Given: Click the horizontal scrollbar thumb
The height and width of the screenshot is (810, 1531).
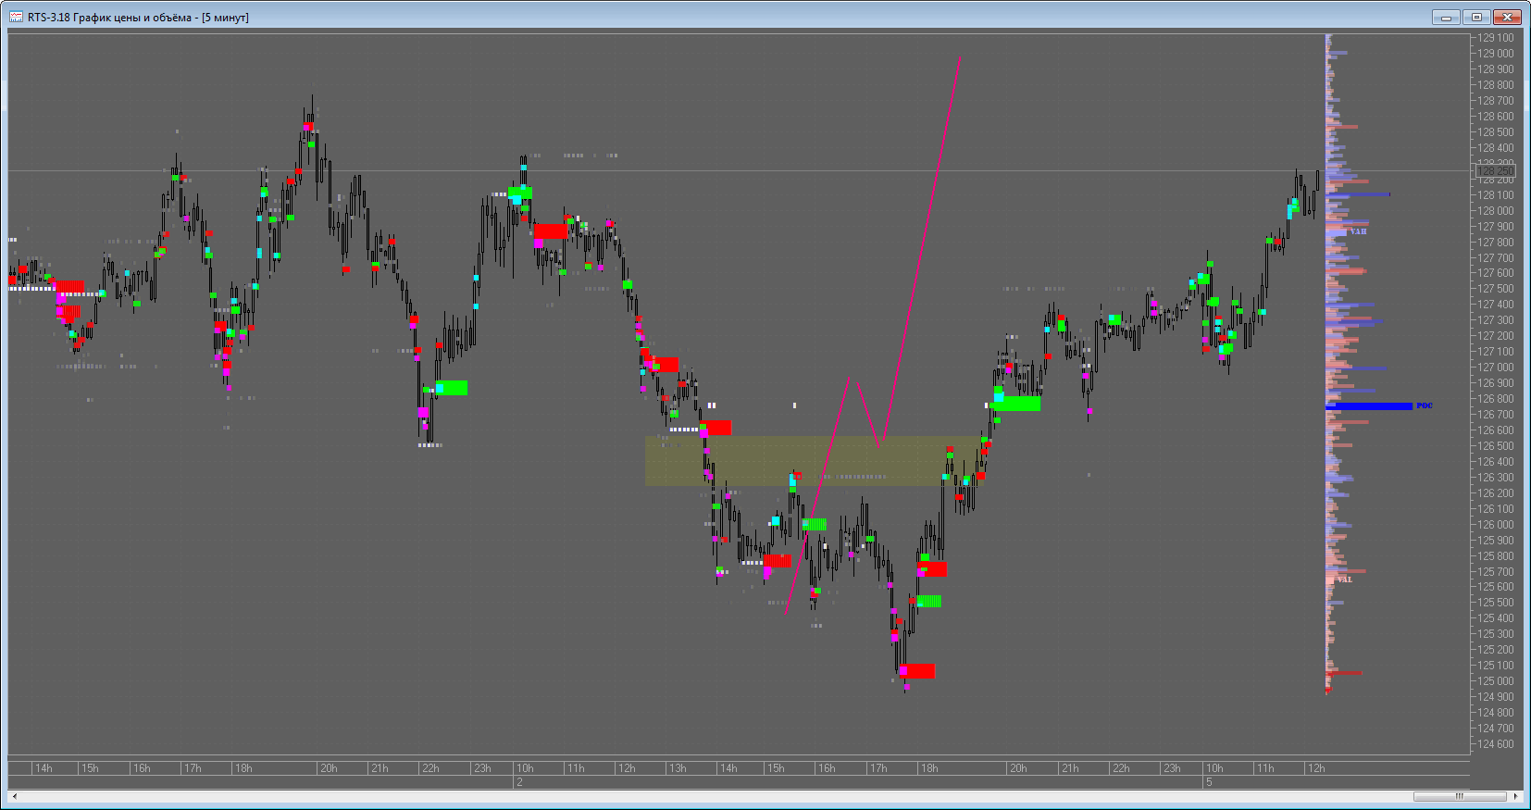Looking at the screenshot, I should point(1460,796).
